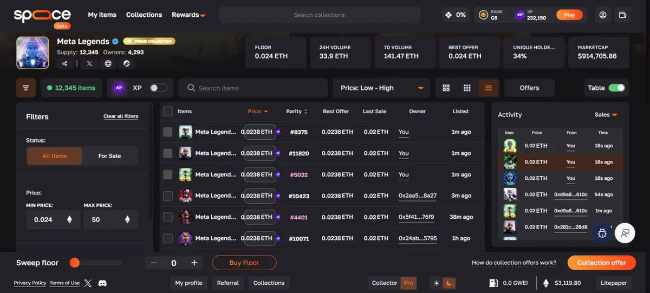Click the Sweep floor slider handle
The image size is (650, 293).
coord(75,263)
